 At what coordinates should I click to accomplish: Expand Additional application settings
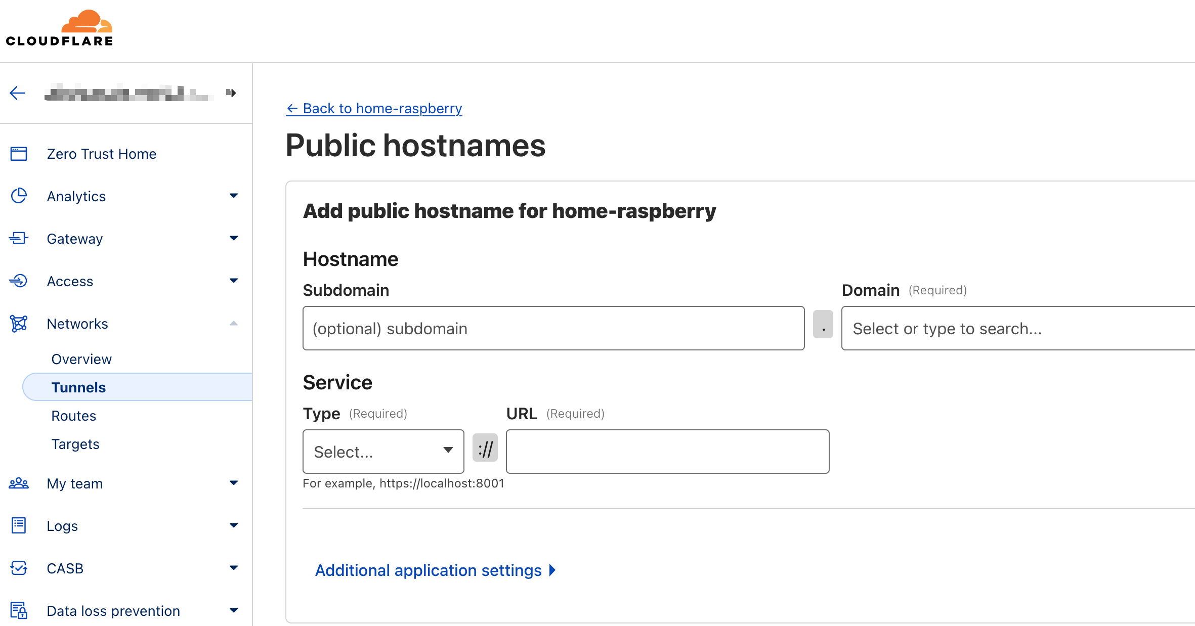[x=436, y=570]
